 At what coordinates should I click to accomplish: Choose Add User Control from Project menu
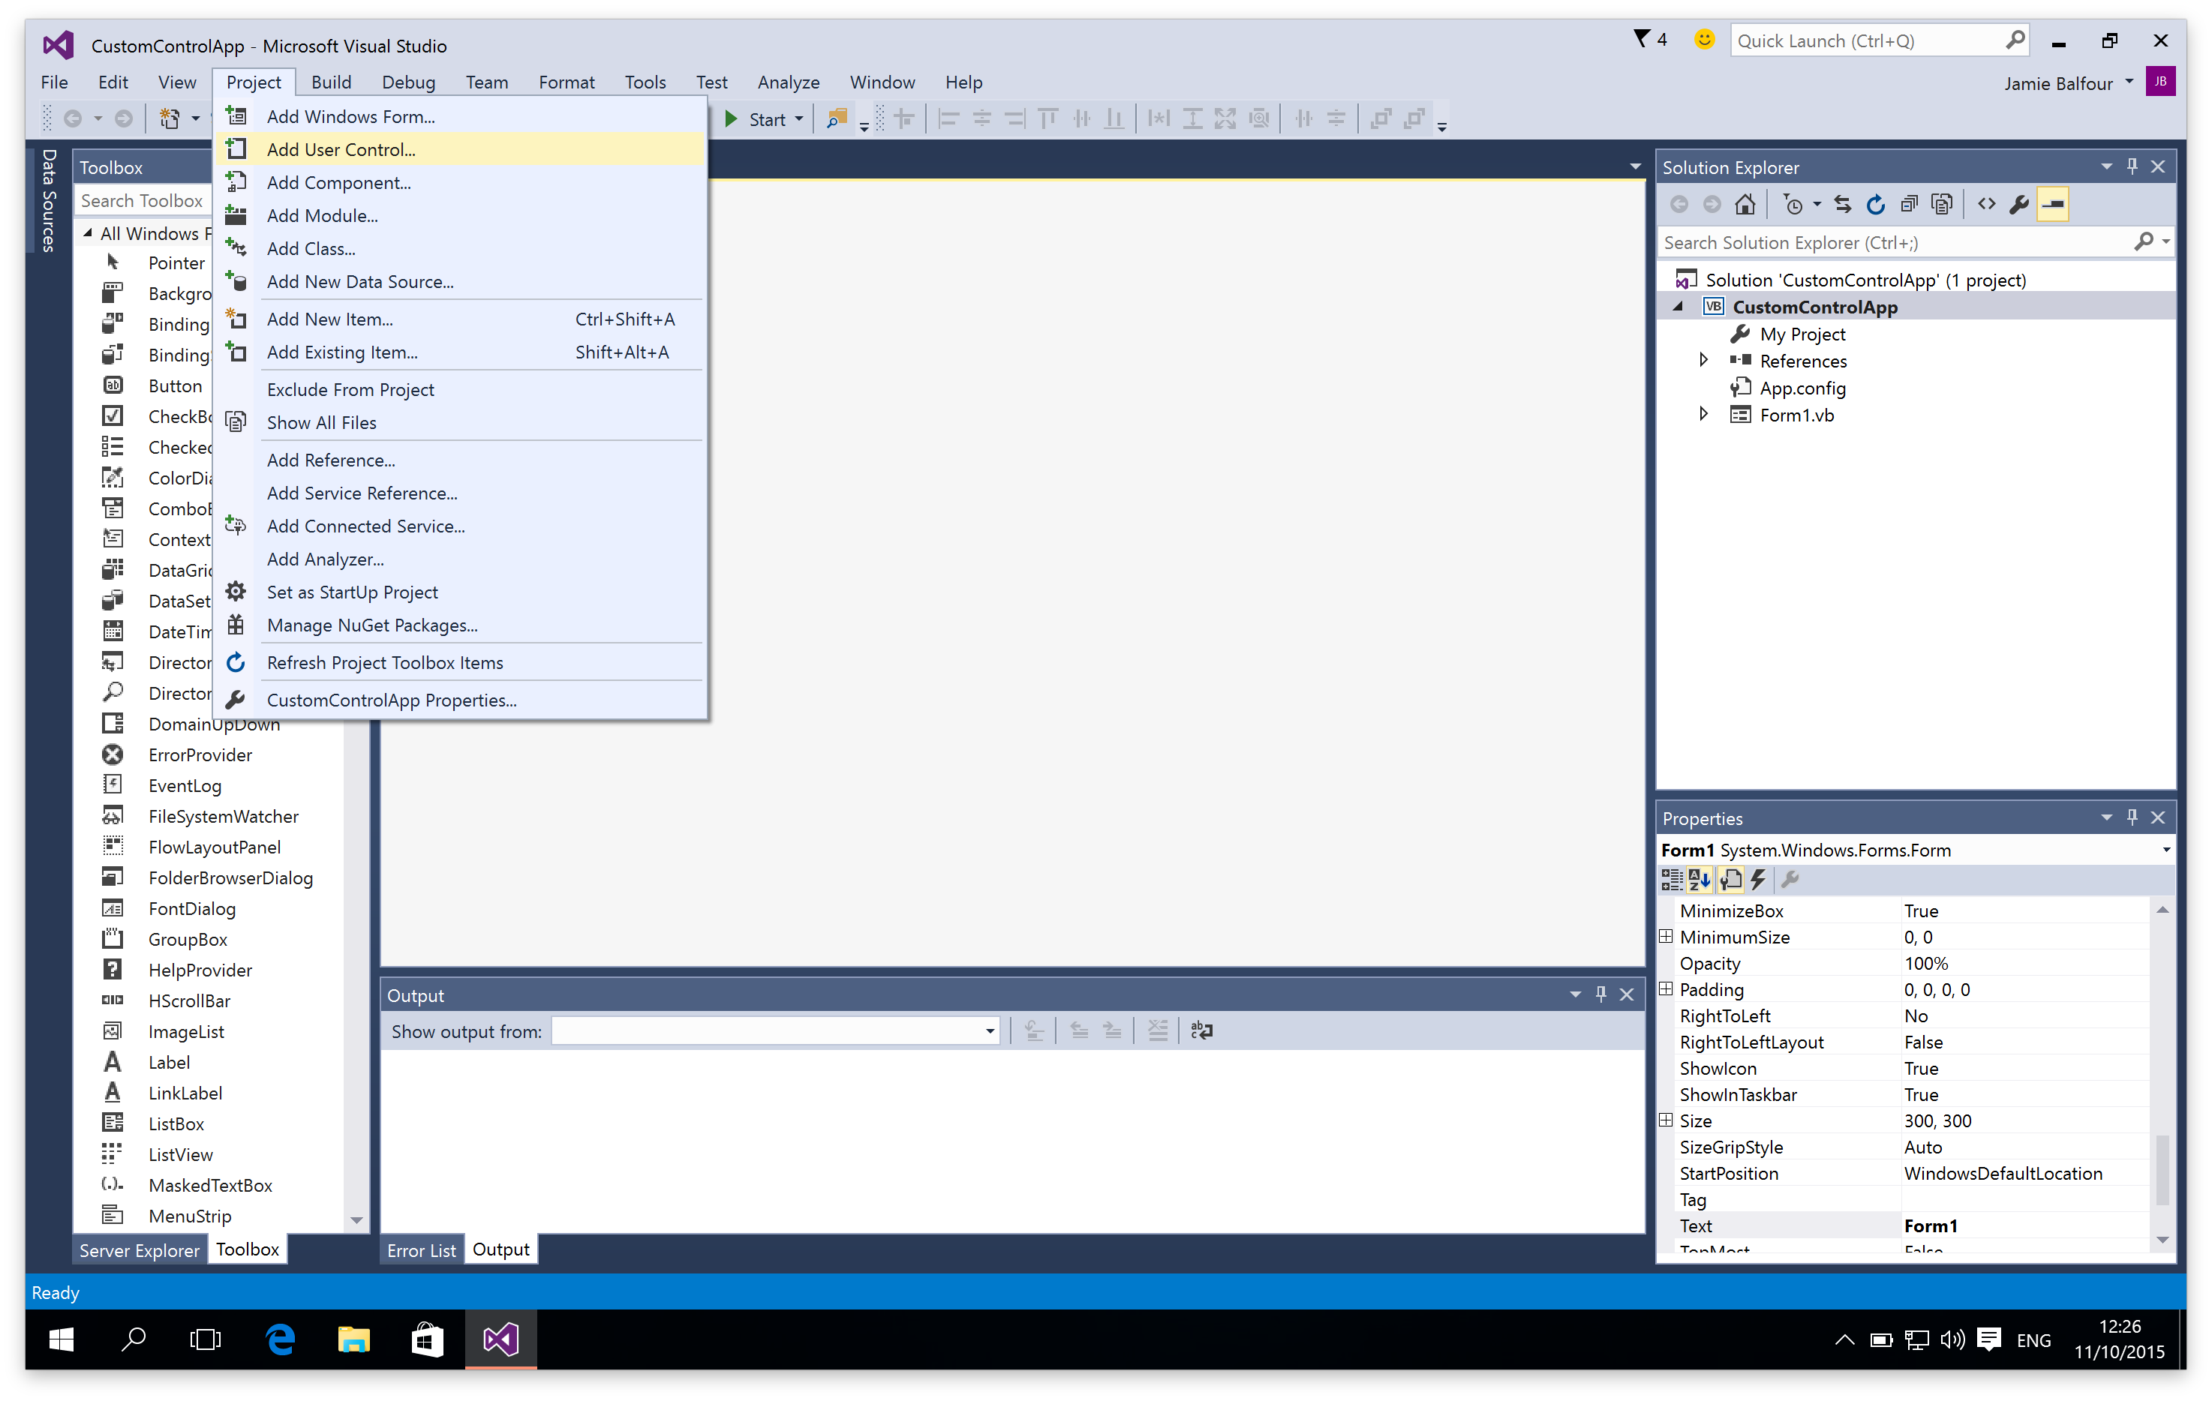tap(461, 148)
